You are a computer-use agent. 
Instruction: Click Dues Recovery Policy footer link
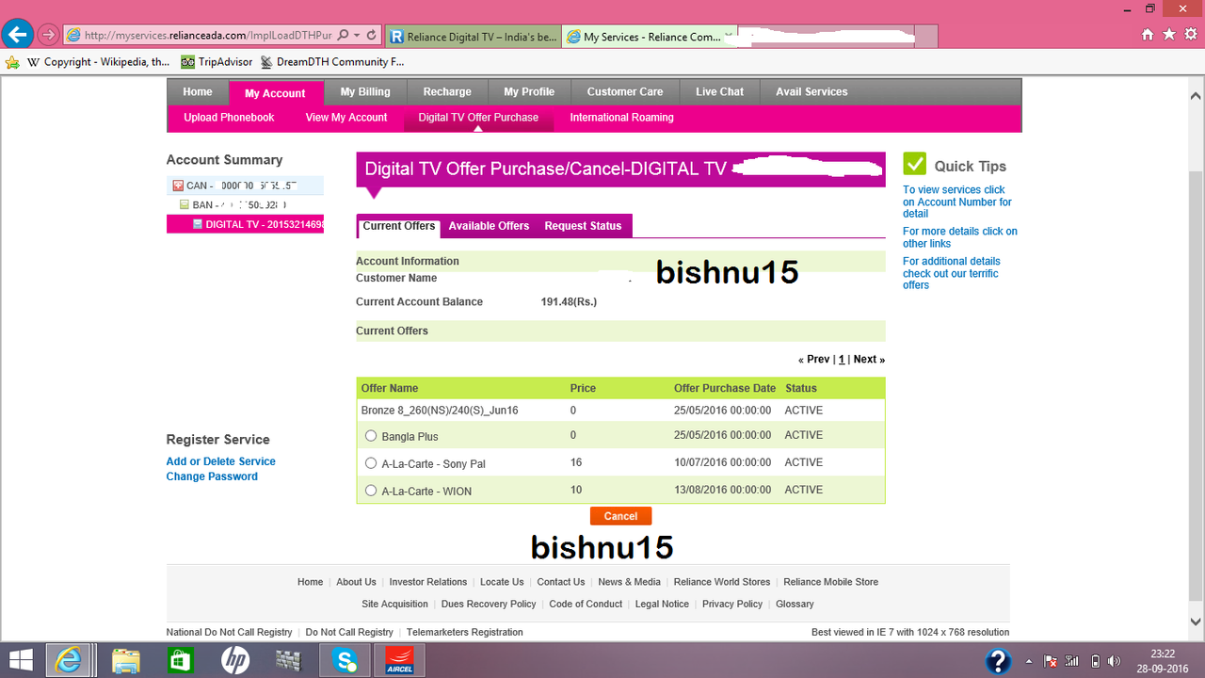tap(489, 604)
